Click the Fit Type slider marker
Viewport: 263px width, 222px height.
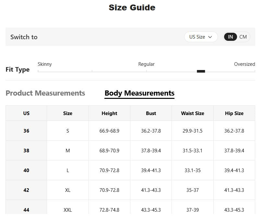(201, 71)
